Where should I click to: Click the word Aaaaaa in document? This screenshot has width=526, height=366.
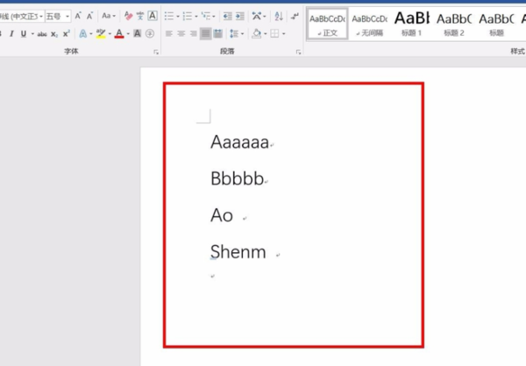(x=239, y=142)
